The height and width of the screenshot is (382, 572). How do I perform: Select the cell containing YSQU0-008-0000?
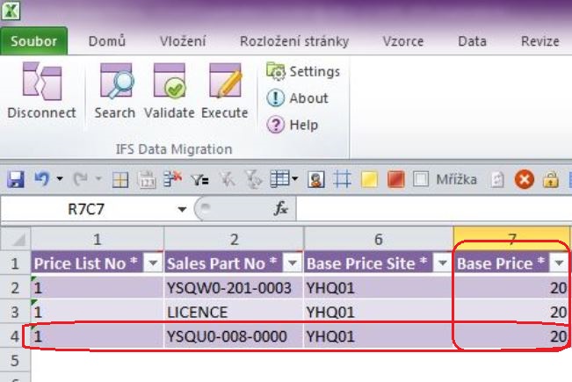coord(234,335)
